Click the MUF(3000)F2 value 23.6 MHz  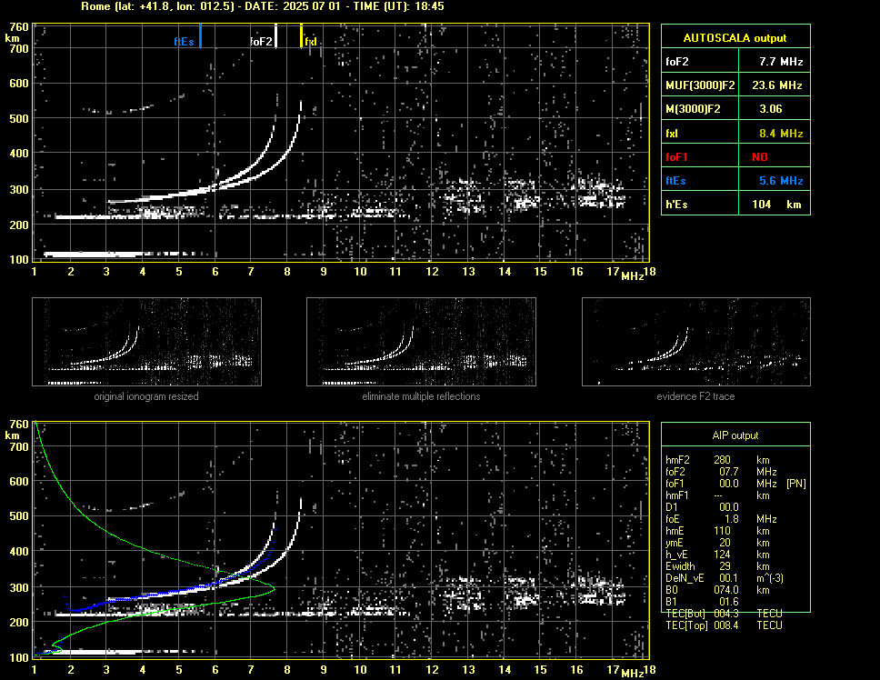tap(776, 85)
